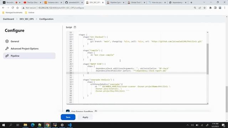The height and width of the screenshot is (128, 228).
Task: Go to Dashboard breadcrumb
Action: (9, 19)
